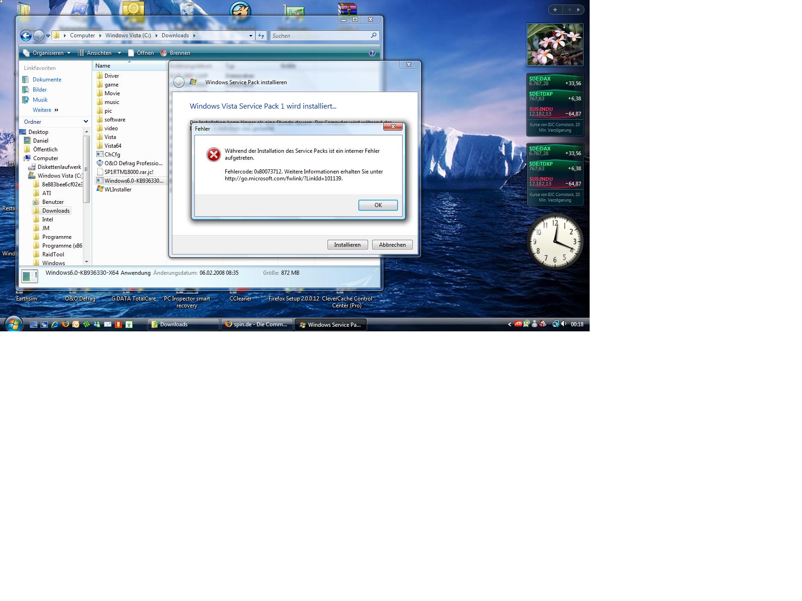Select the Movie folder
Screen dimensions: 802x601
(x=112, y=93)
